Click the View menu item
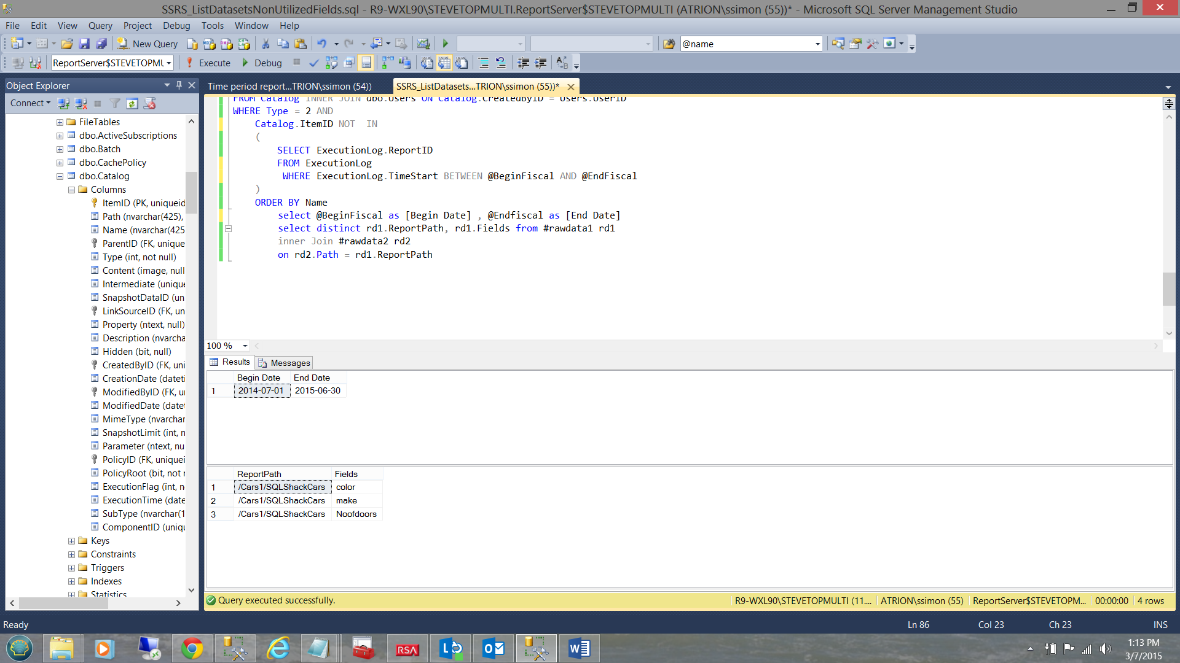 (68, 25)
